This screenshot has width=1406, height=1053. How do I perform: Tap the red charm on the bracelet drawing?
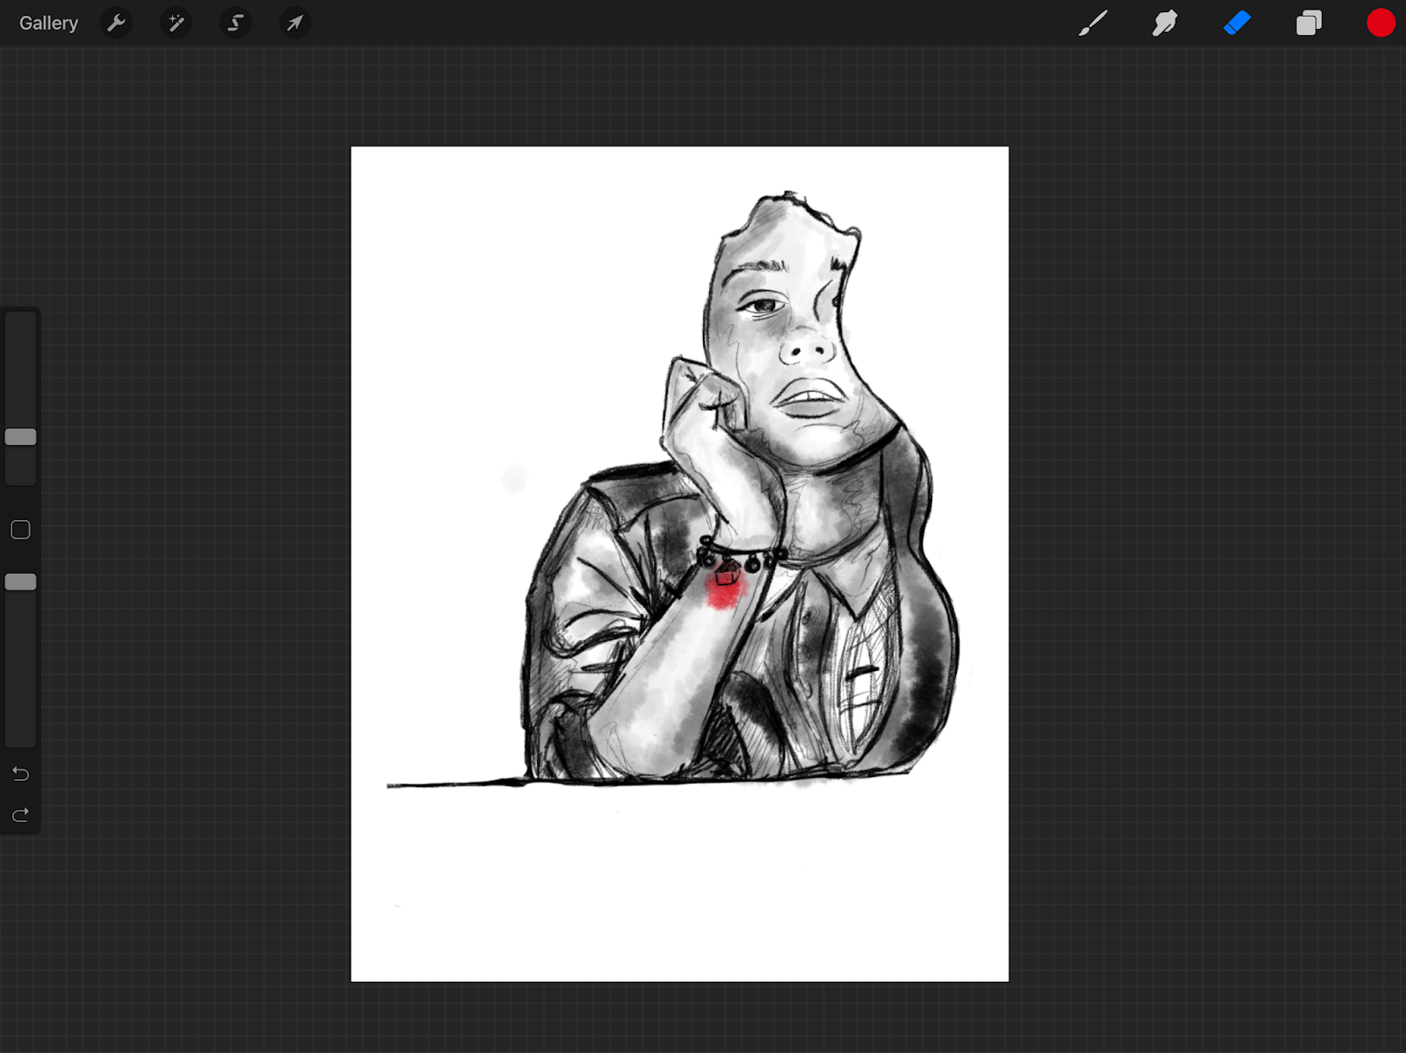pyautogui.click(x=727, y=575)
